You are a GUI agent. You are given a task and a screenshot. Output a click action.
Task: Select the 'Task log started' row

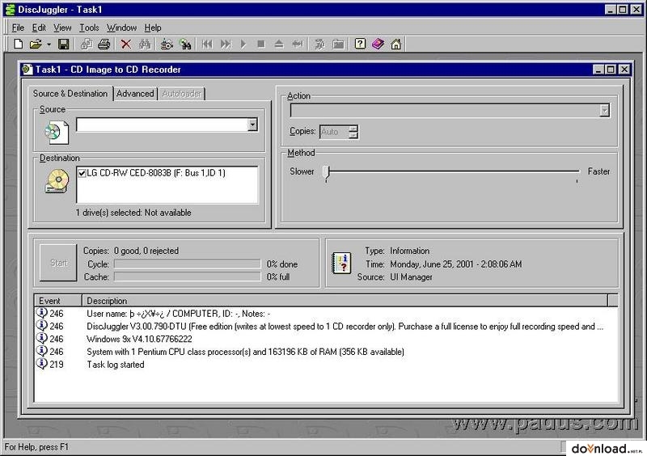[x=326, y=365]
